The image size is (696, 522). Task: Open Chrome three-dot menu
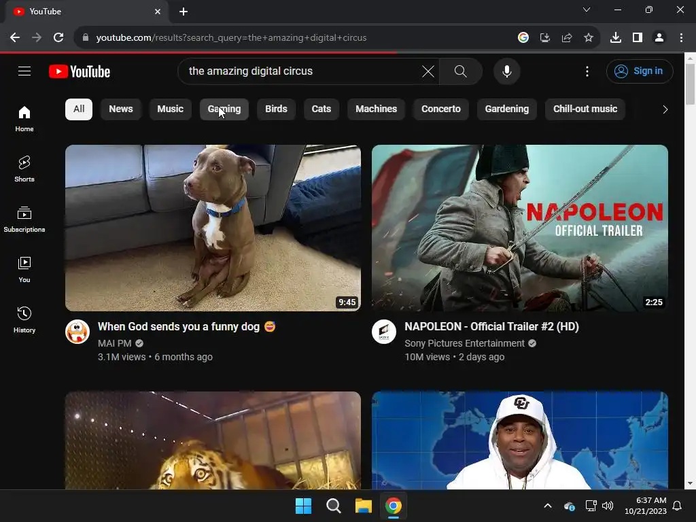(681, 38)
